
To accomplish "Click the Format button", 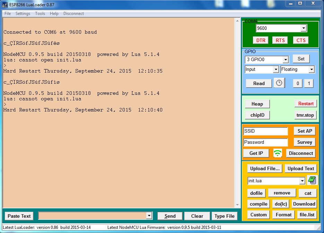I will 284,215.
